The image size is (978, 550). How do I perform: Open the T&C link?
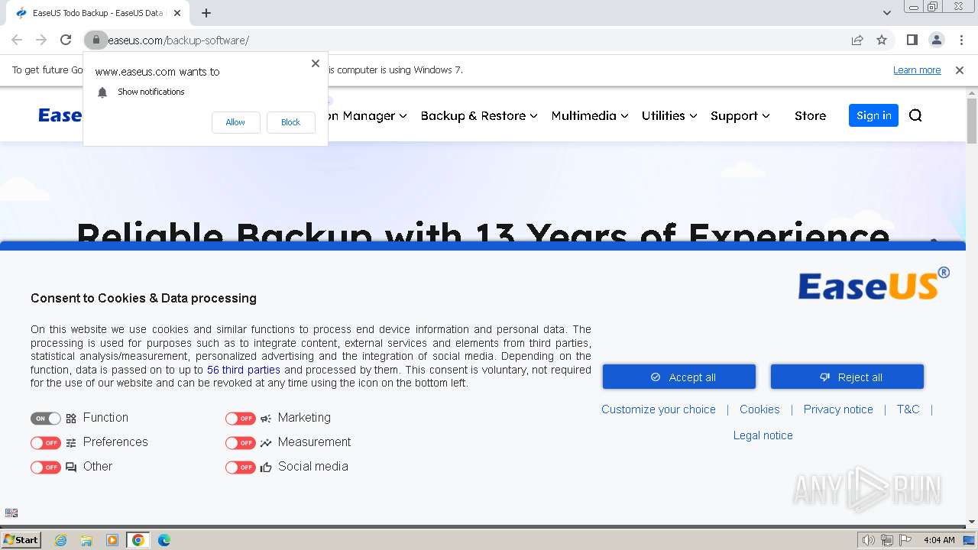tap(908, 409)
